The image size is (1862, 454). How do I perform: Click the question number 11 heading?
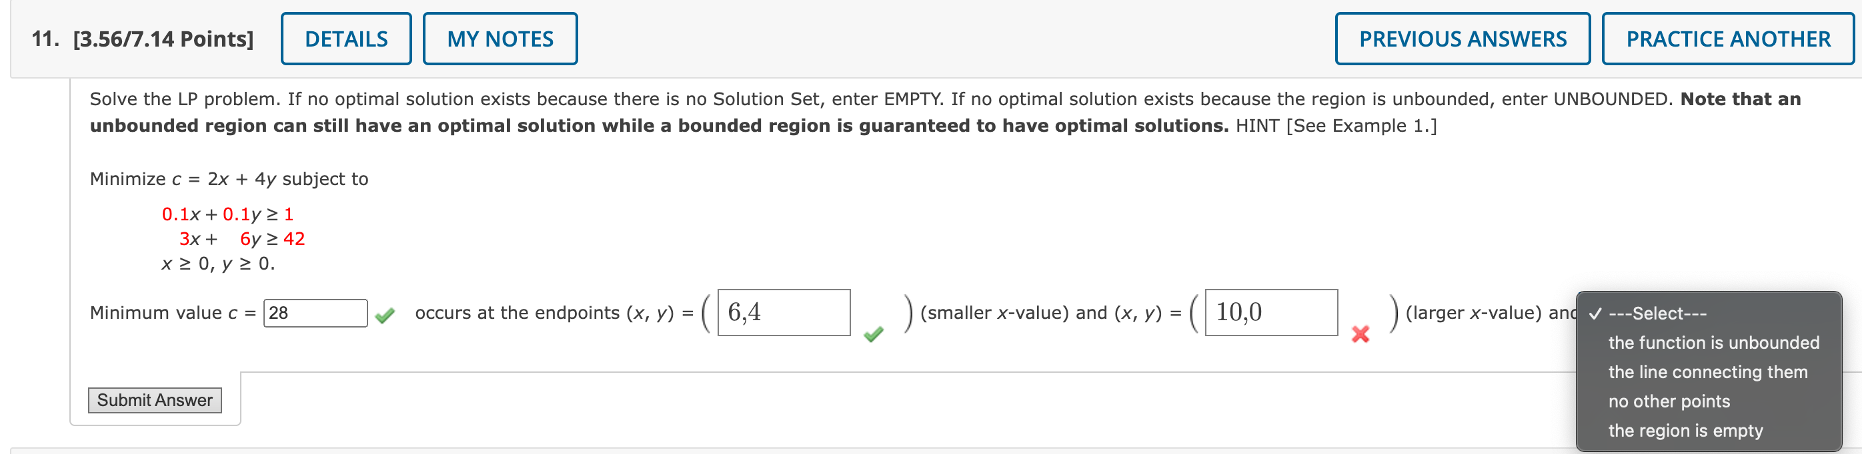[45, 39]
